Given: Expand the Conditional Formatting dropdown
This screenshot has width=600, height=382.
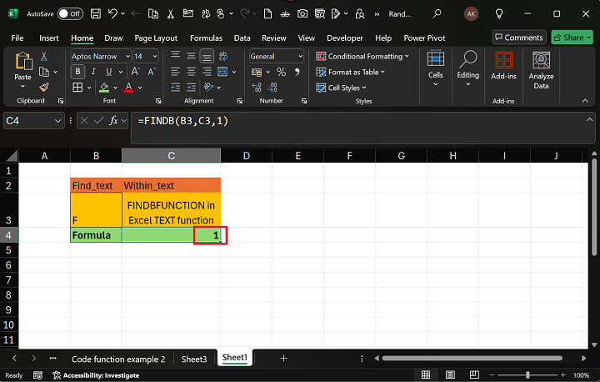Looking at the screenshot, I should click(363, 56).
